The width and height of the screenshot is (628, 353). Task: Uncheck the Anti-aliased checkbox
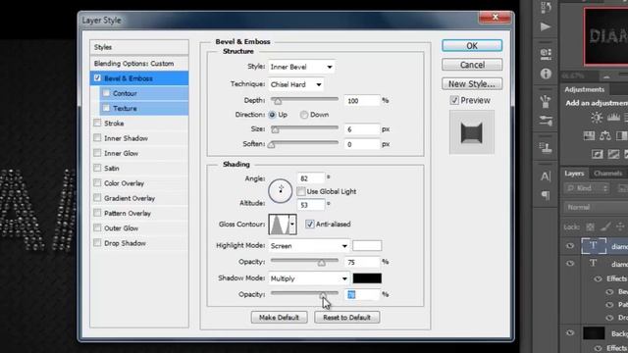(x=310, y=225)
